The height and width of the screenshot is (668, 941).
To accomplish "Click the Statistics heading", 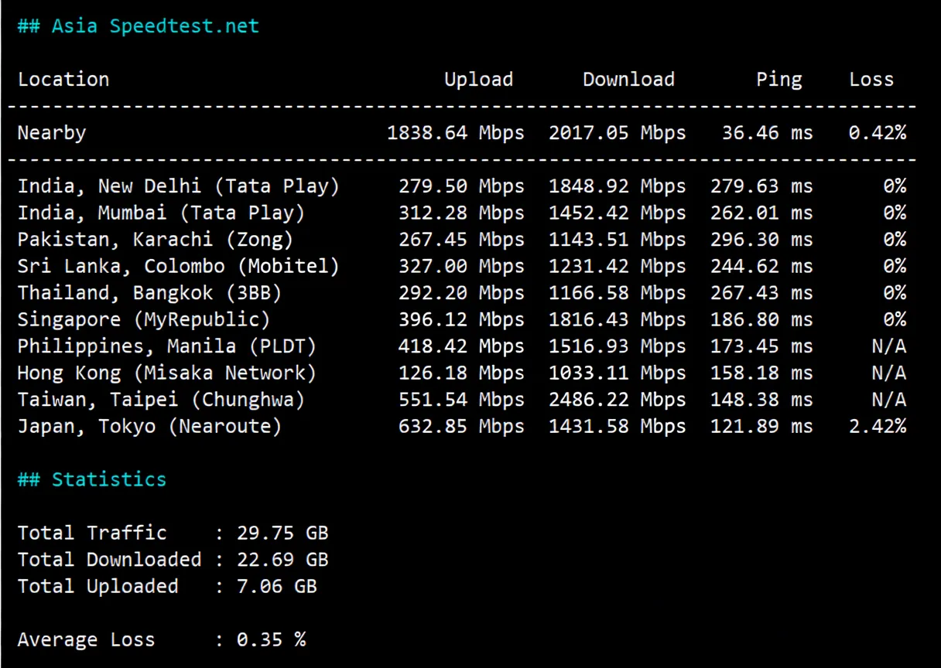I will [91, 479].
